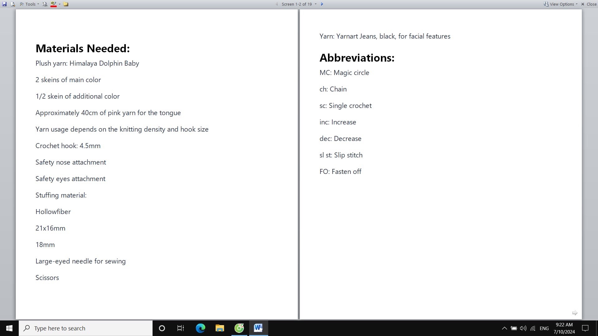
Task: Open the Tools dropdown menu
Action: pos(30,4)
